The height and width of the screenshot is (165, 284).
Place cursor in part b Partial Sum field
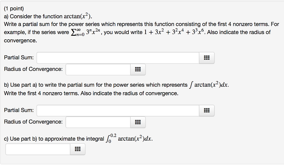pyautogui.click(x=116, y=110)
